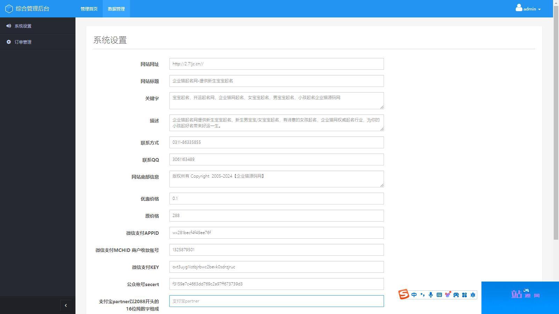The height and width of the screenshot is (314, 559).
Task: Click the 微信支付APPID input field
Action: point(277,233)
